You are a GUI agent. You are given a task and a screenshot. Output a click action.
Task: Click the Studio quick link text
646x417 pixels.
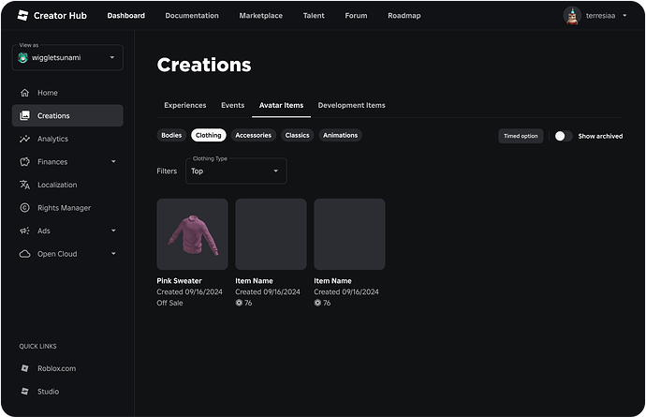pos(48,392)
